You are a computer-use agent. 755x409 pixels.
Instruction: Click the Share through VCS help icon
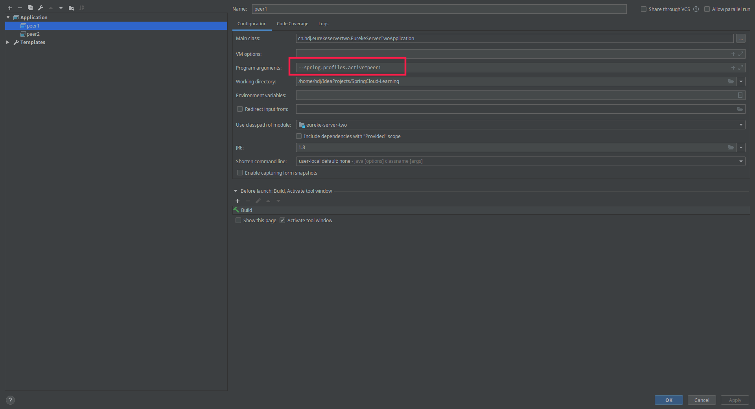pos(696,9)
